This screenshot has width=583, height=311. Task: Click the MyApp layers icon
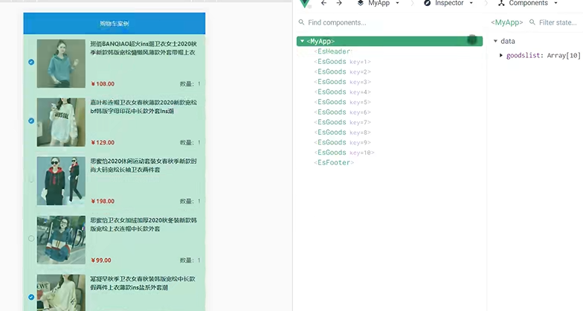pos(360,3)
